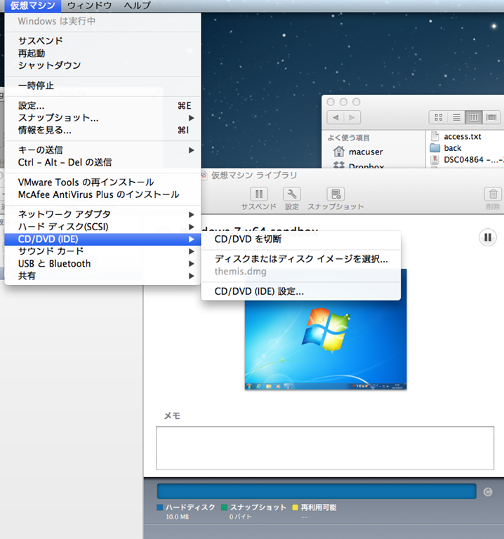Choose McAfee AntiVirus Plus のインストール
The width and height of the screenshot is (504, 539).
click(102, 194)
